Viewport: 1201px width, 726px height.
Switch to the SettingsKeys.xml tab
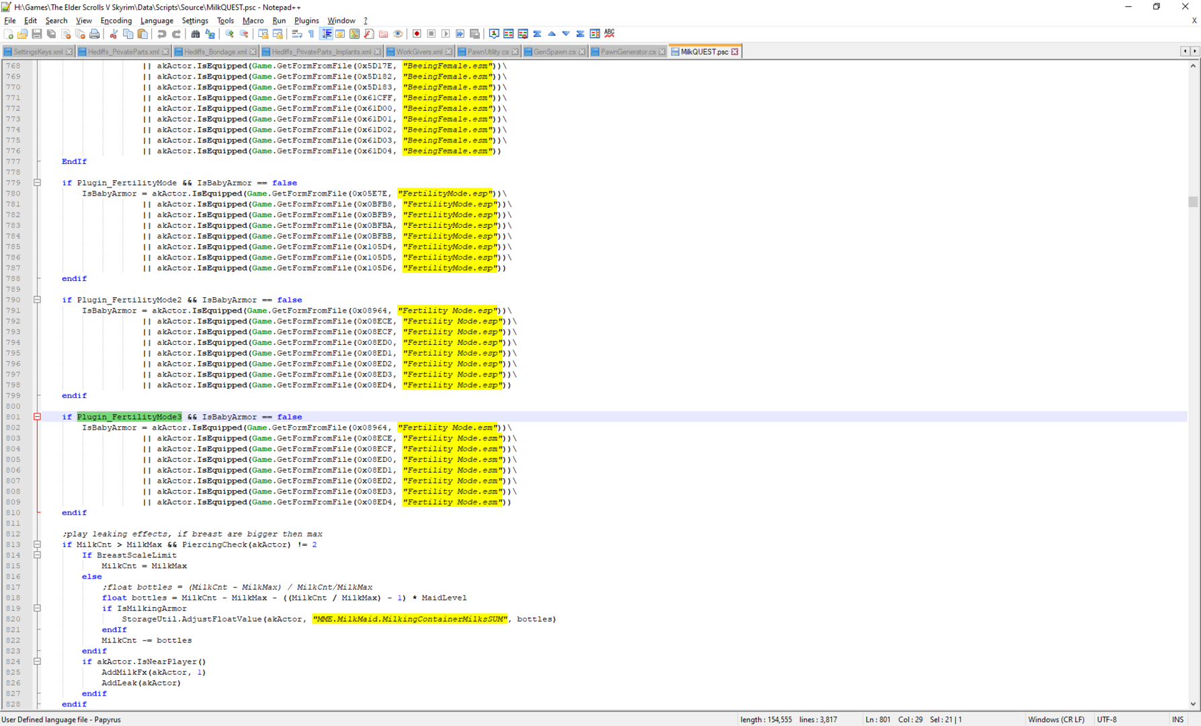coord(38,52)
